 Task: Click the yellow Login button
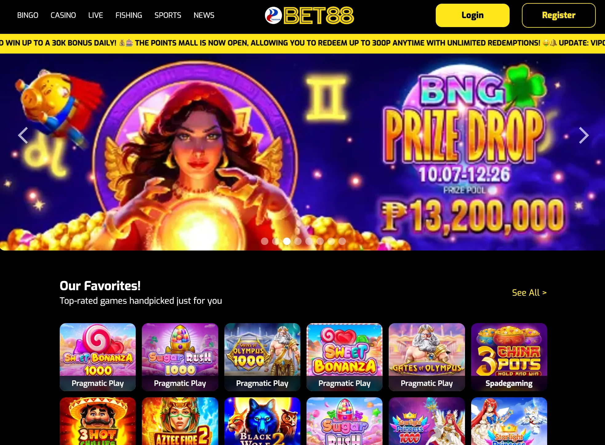[x=472, y=15]
